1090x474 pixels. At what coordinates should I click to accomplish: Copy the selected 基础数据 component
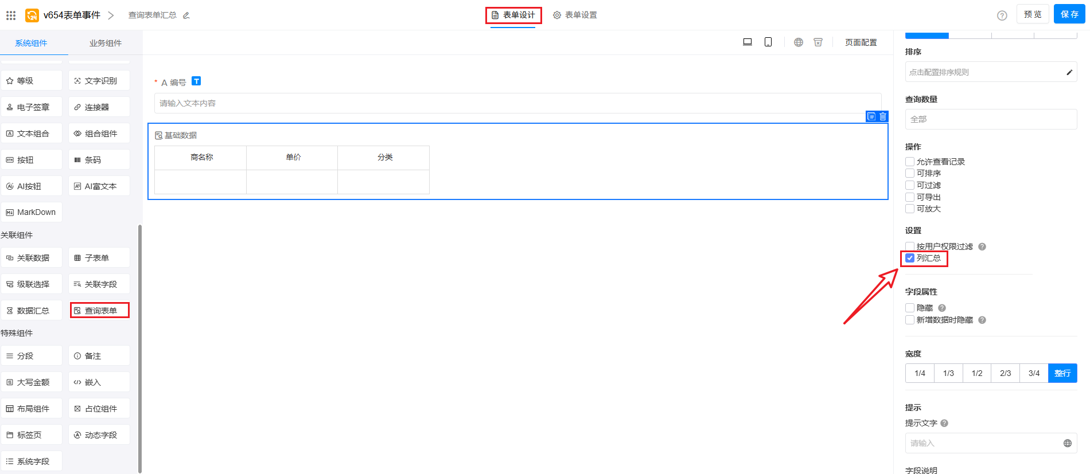(871, 116)
